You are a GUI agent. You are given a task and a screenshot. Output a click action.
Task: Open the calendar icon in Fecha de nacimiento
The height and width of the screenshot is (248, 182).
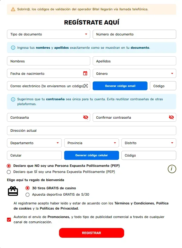click(x=86, y=73)
